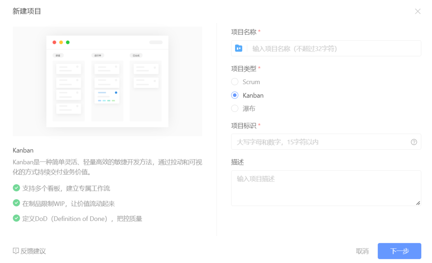The image size is (432, 263).
Task: Choose the 瀑布 project type
Action: click(x=234, y=108)
